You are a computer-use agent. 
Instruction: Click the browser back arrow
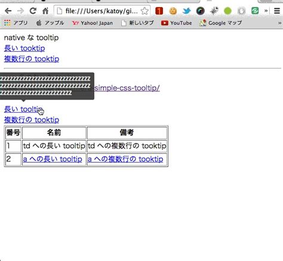(x=8, y=11)
